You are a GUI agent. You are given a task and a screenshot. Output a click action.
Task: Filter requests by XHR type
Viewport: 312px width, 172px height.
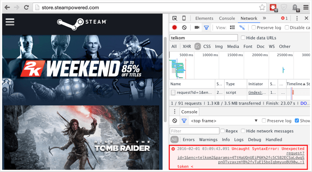pyautogui.click(x=187, y=46)
